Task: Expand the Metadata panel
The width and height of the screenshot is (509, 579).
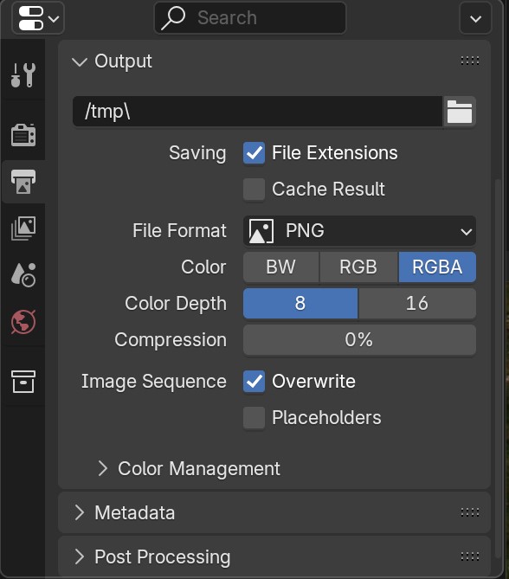Action: click(80, 512)
